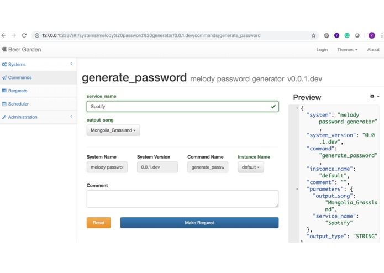Collapse the parameters object in Preview
384x273 pixels.
pos(297,189)
